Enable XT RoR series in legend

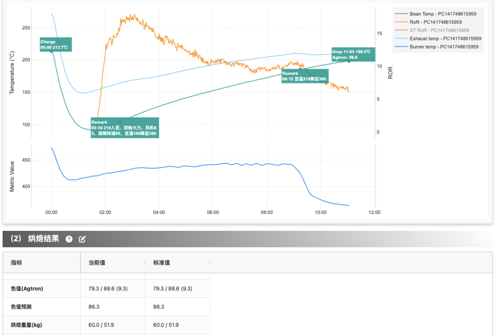point(432,30)
